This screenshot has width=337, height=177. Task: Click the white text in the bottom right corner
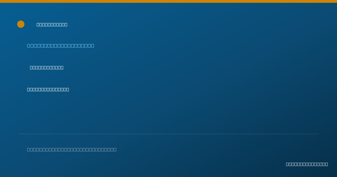(x=307, y=164)
